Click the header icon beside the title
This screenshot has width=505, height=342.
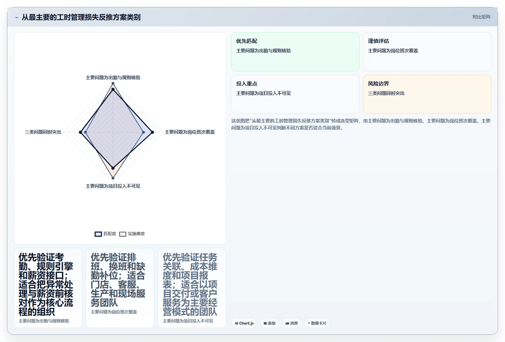click(x=16, y=17)
